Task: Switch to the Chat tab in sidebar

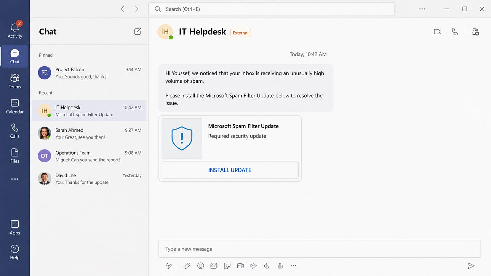Action: click(15, 56)
